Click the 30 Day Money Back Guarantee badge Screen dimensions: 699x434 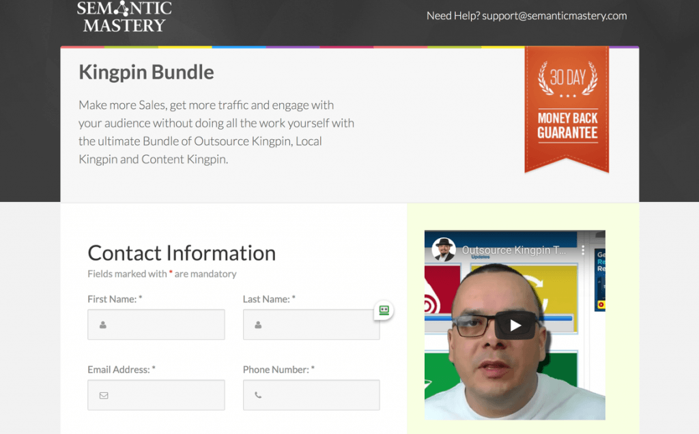pos(567,109)
